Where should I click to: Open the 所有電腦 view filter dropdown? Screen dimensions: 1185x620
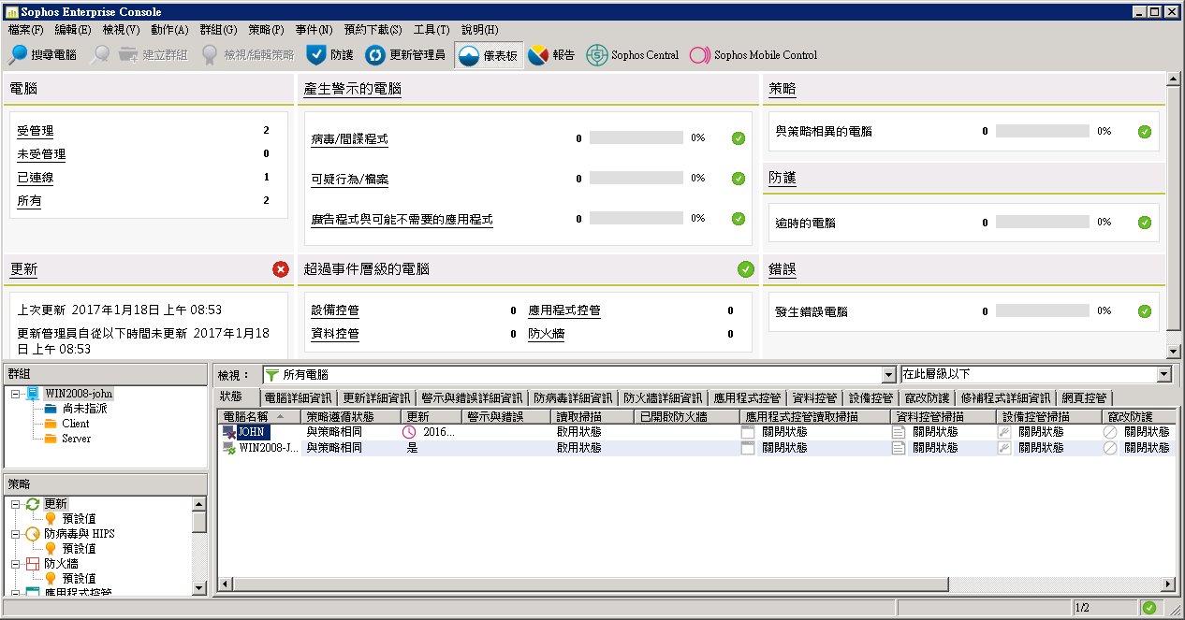pos(888,375)
